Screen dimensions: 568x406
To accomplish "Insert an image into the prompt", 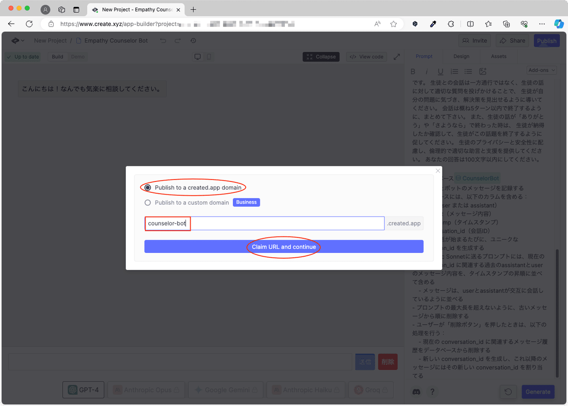I will 482,71.
